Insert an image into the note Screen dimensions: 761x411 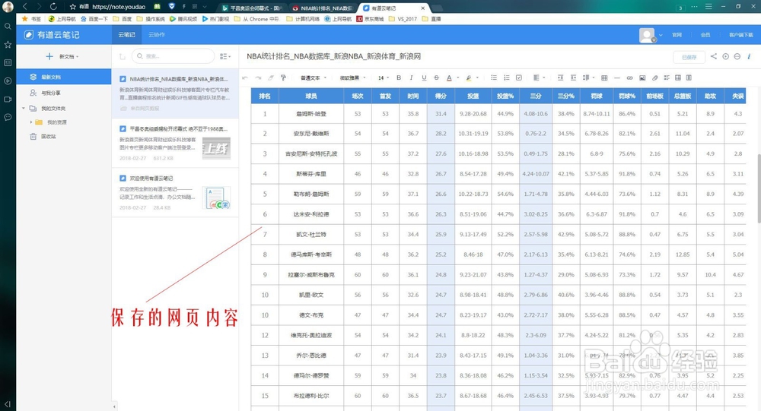coord(642,77)
